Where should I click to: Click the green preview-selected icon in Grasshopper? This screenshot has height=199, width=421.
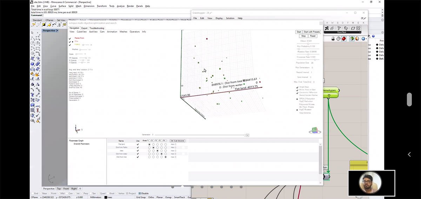[x=352, y=39]
